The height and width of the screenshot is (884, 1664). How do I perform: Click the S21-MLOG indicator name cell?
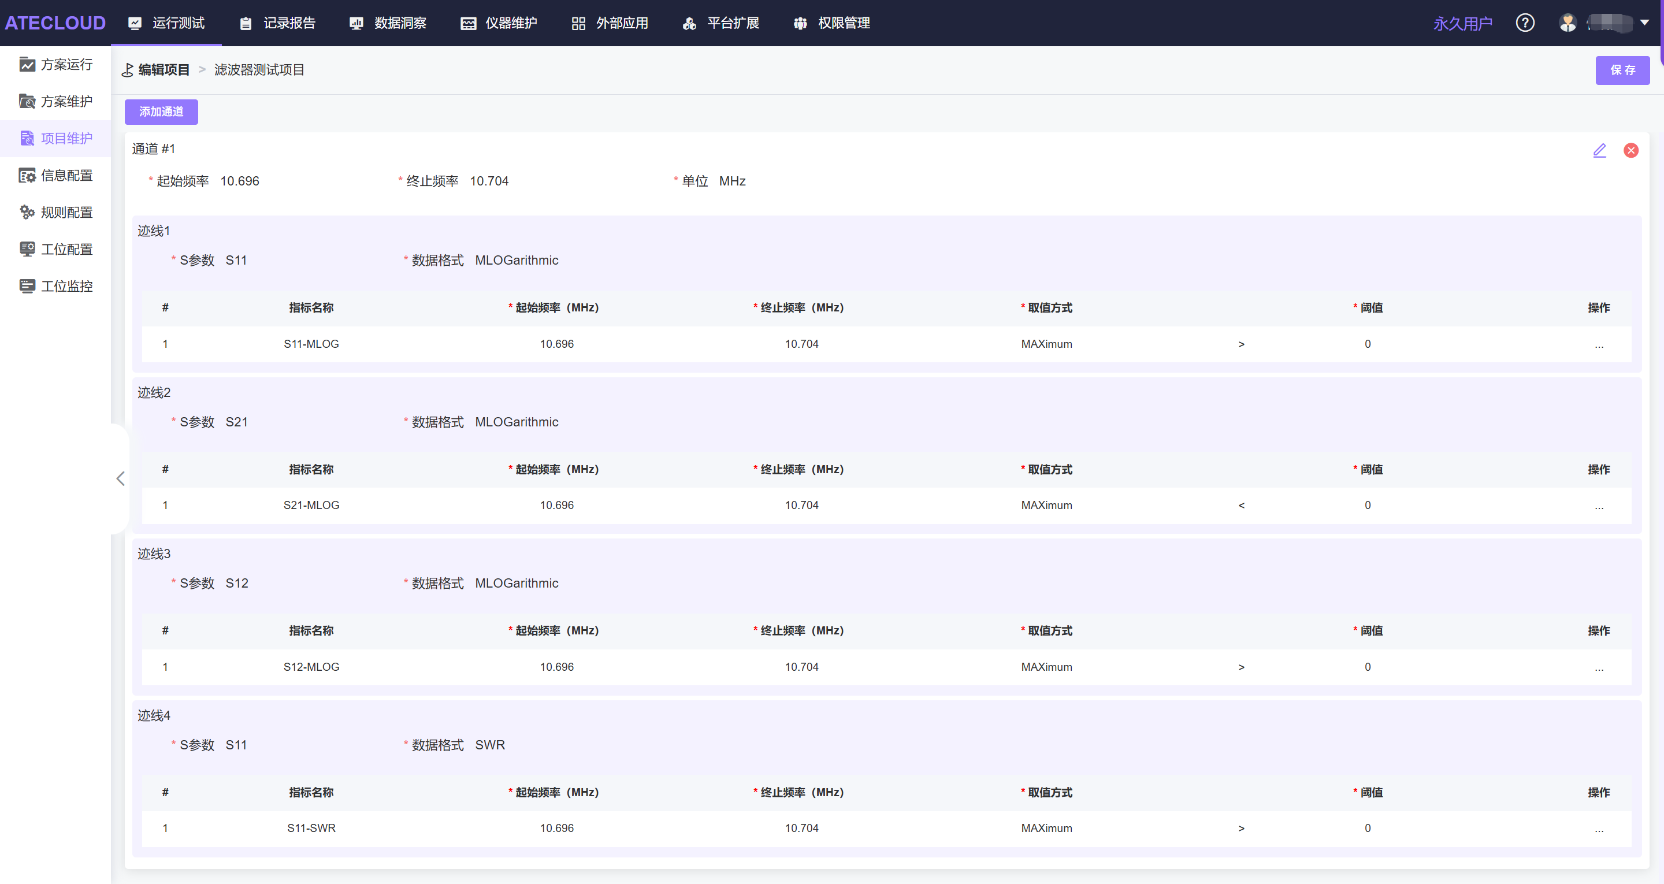[311, 506]
